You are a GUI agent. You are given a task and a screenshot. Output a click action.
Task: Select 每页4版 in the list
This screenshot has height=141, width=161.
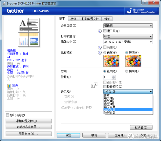[128, 101]
